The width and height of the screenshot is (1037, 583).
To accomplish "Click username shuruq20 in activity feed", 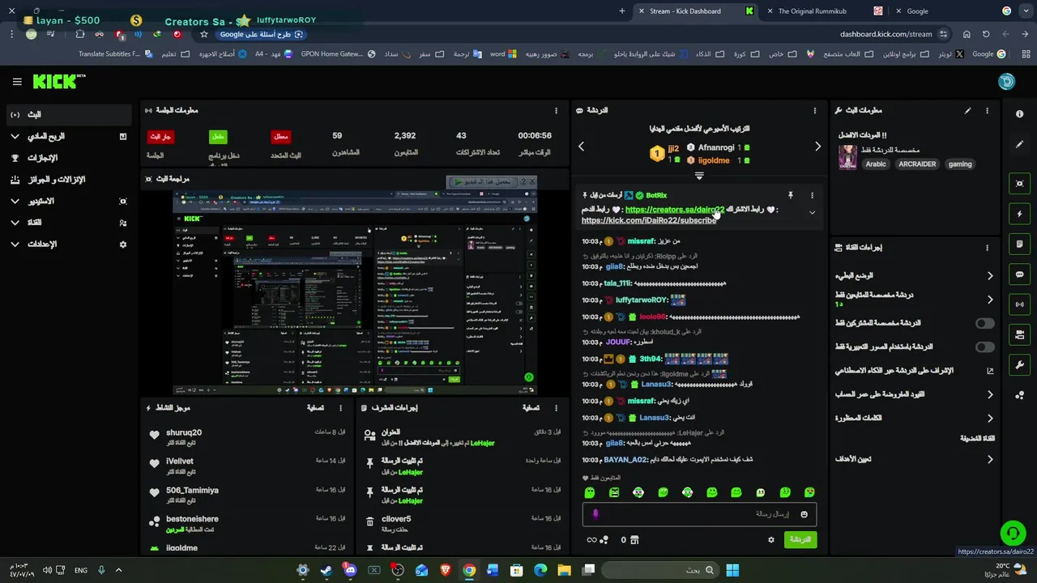I will click(x=184, y=432).
